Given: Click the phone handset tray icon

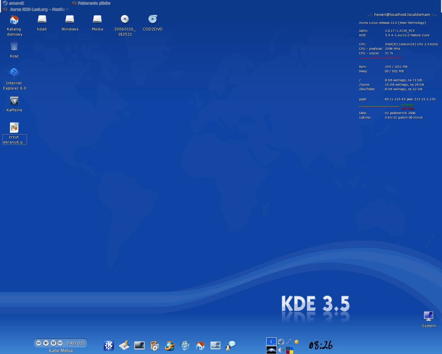Looking at the screenshot, I should point(289,342).
